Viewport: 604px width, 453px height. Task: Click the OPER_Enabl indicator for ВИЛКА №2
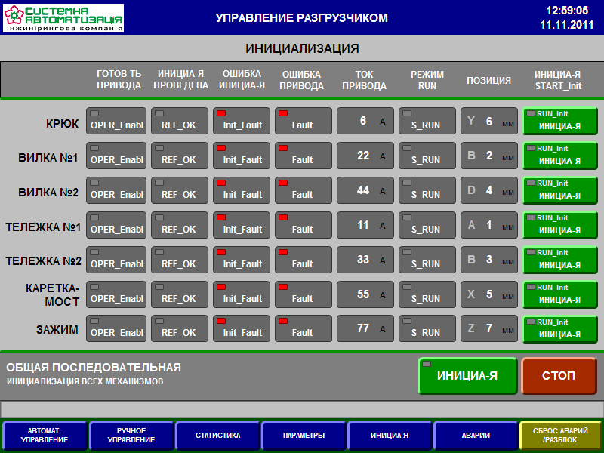(116, 190)
